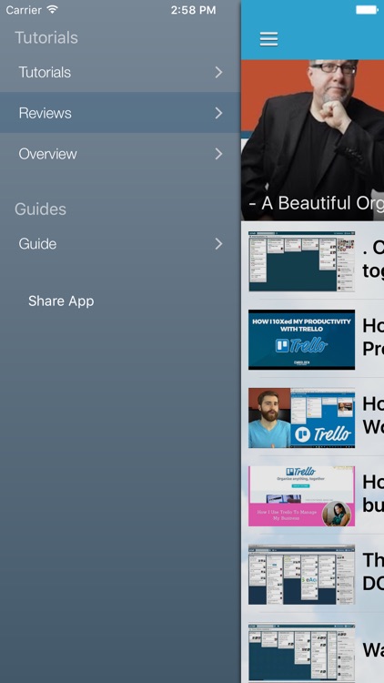Open video thumbnail with bearded man and Trello
The image size is (384, 683).
coord(301,418)
